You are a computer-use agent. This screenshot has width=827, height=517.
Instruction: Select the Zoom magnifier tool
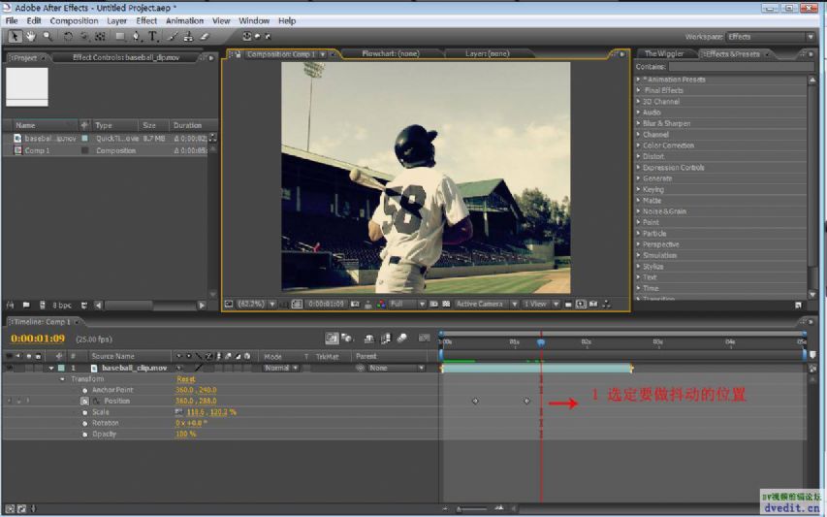pos(48,37)
